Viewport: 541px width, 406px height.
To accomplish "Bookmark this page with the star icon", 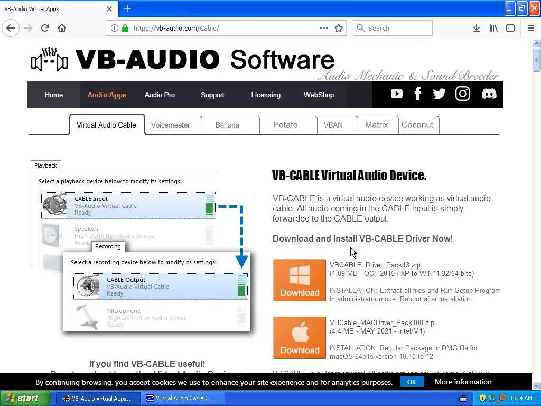I will coord(339,28).
